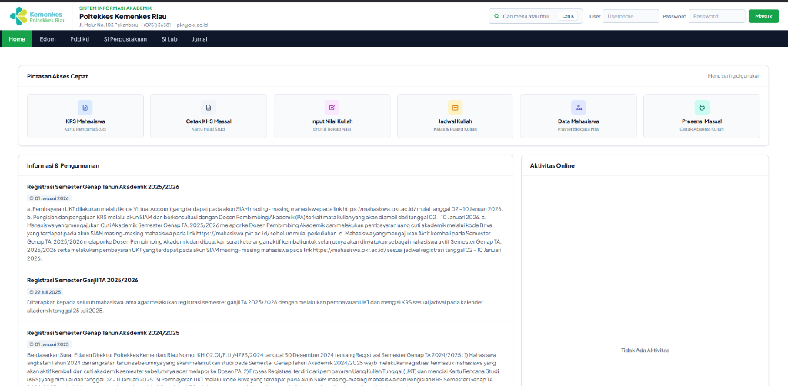This screenshot has height=386, width=788.
Task: Open the SI Lab menu item
Action: click(x=169, y=39)
